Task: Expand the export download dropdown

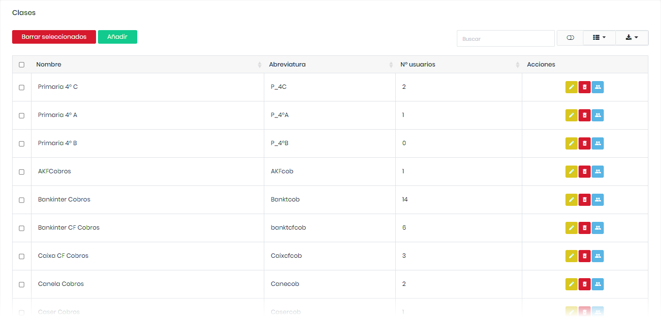Action: tap(631, 38)
